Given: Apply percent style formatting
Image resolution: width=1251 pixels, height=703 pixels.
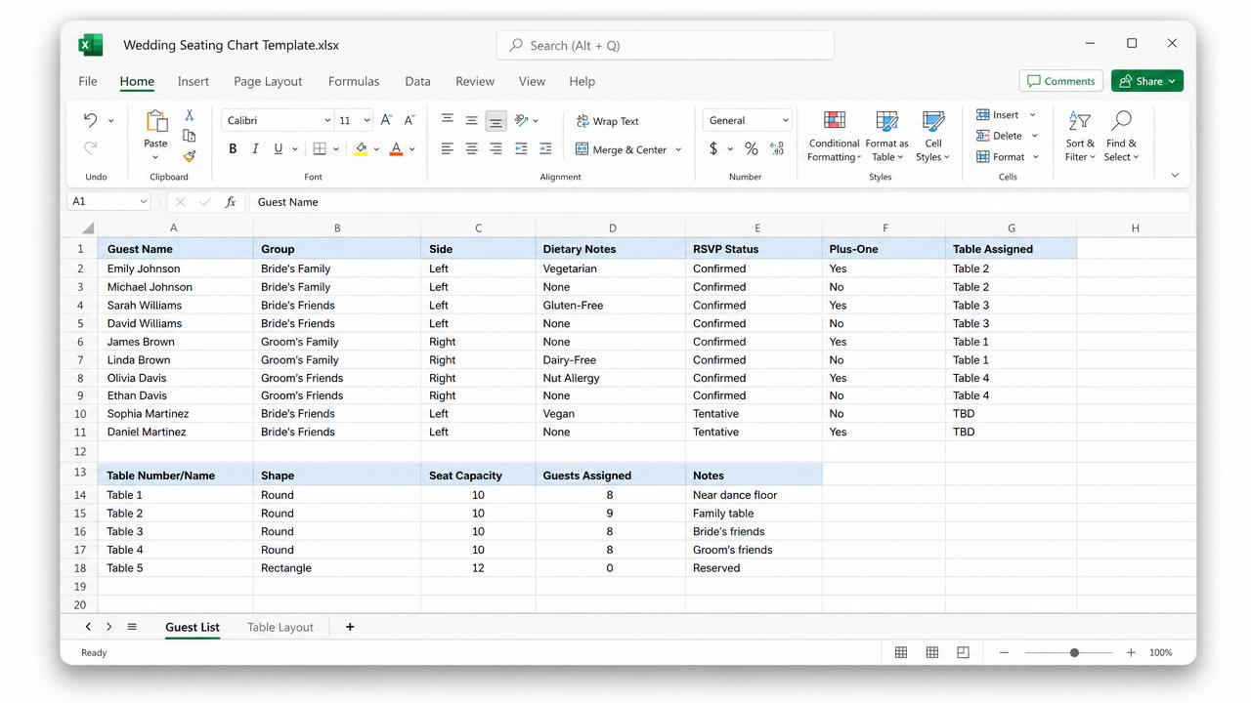Looking at the screenshot, I should (x=751, y=148).
